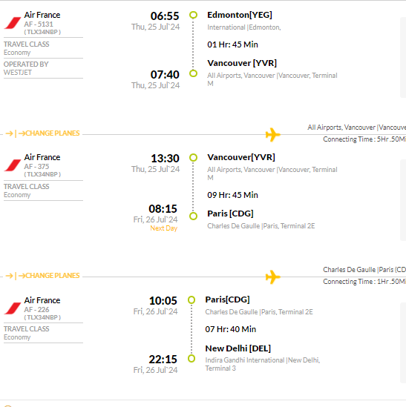
Task: Click the Connecting Time 5Hr 50Min text
Action: (364, 139)
